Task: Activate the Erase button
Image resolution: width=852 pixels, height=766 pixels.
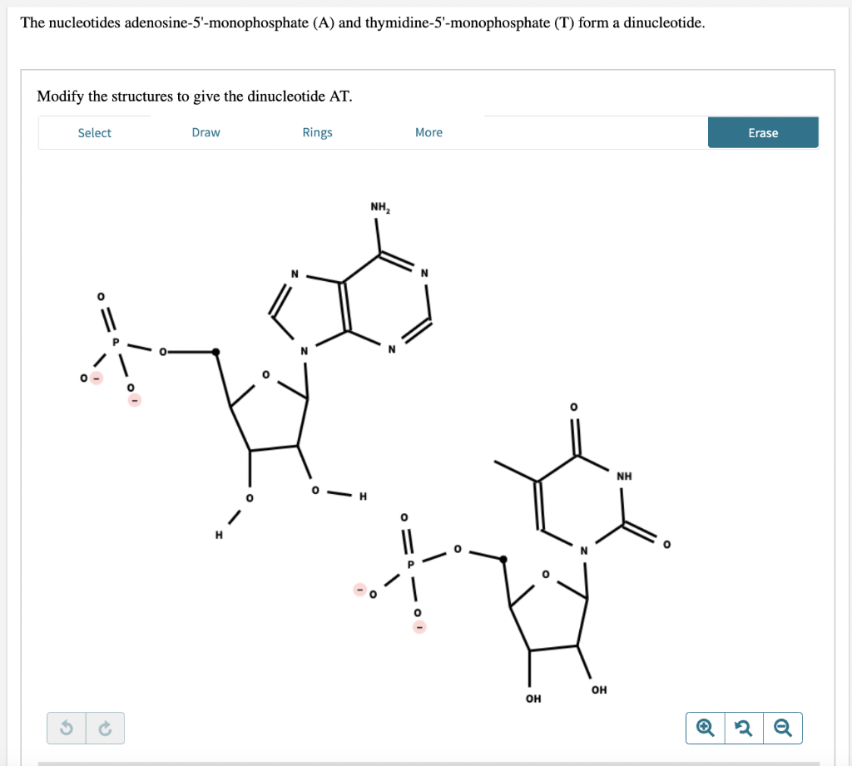Action: [762, 132]
